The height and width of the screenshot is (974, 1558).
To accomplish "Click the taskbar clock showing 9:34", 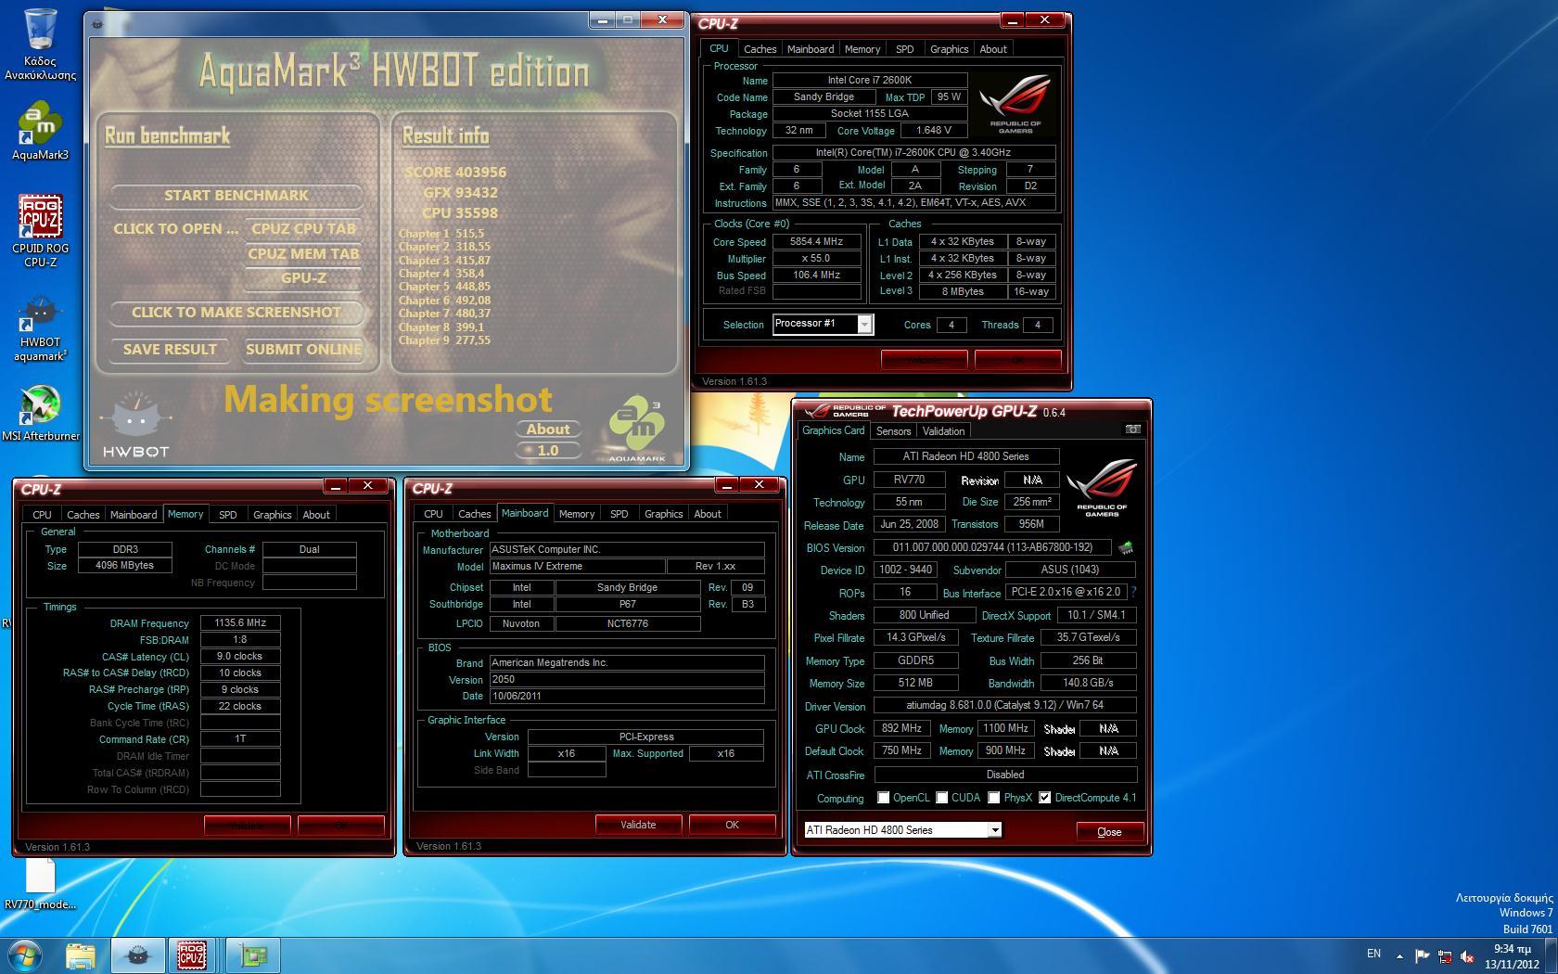I will (1512, 956).
